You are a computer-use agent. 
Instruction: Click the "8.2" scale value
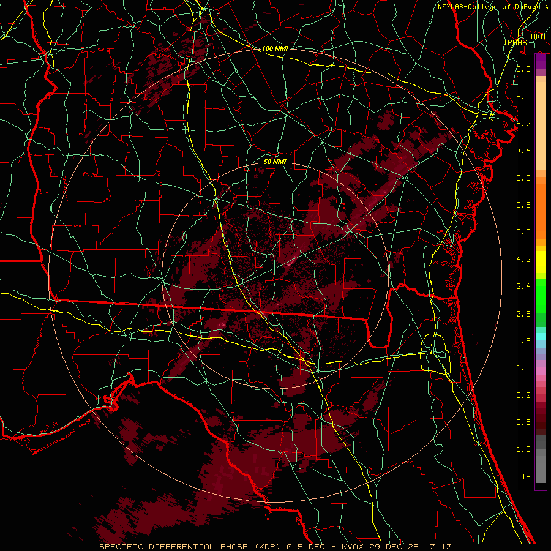523,123
